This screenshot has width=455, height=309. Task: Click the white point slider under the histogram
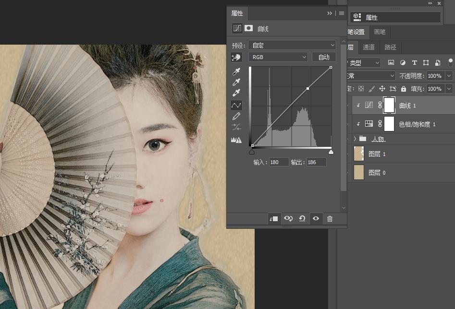331,152
